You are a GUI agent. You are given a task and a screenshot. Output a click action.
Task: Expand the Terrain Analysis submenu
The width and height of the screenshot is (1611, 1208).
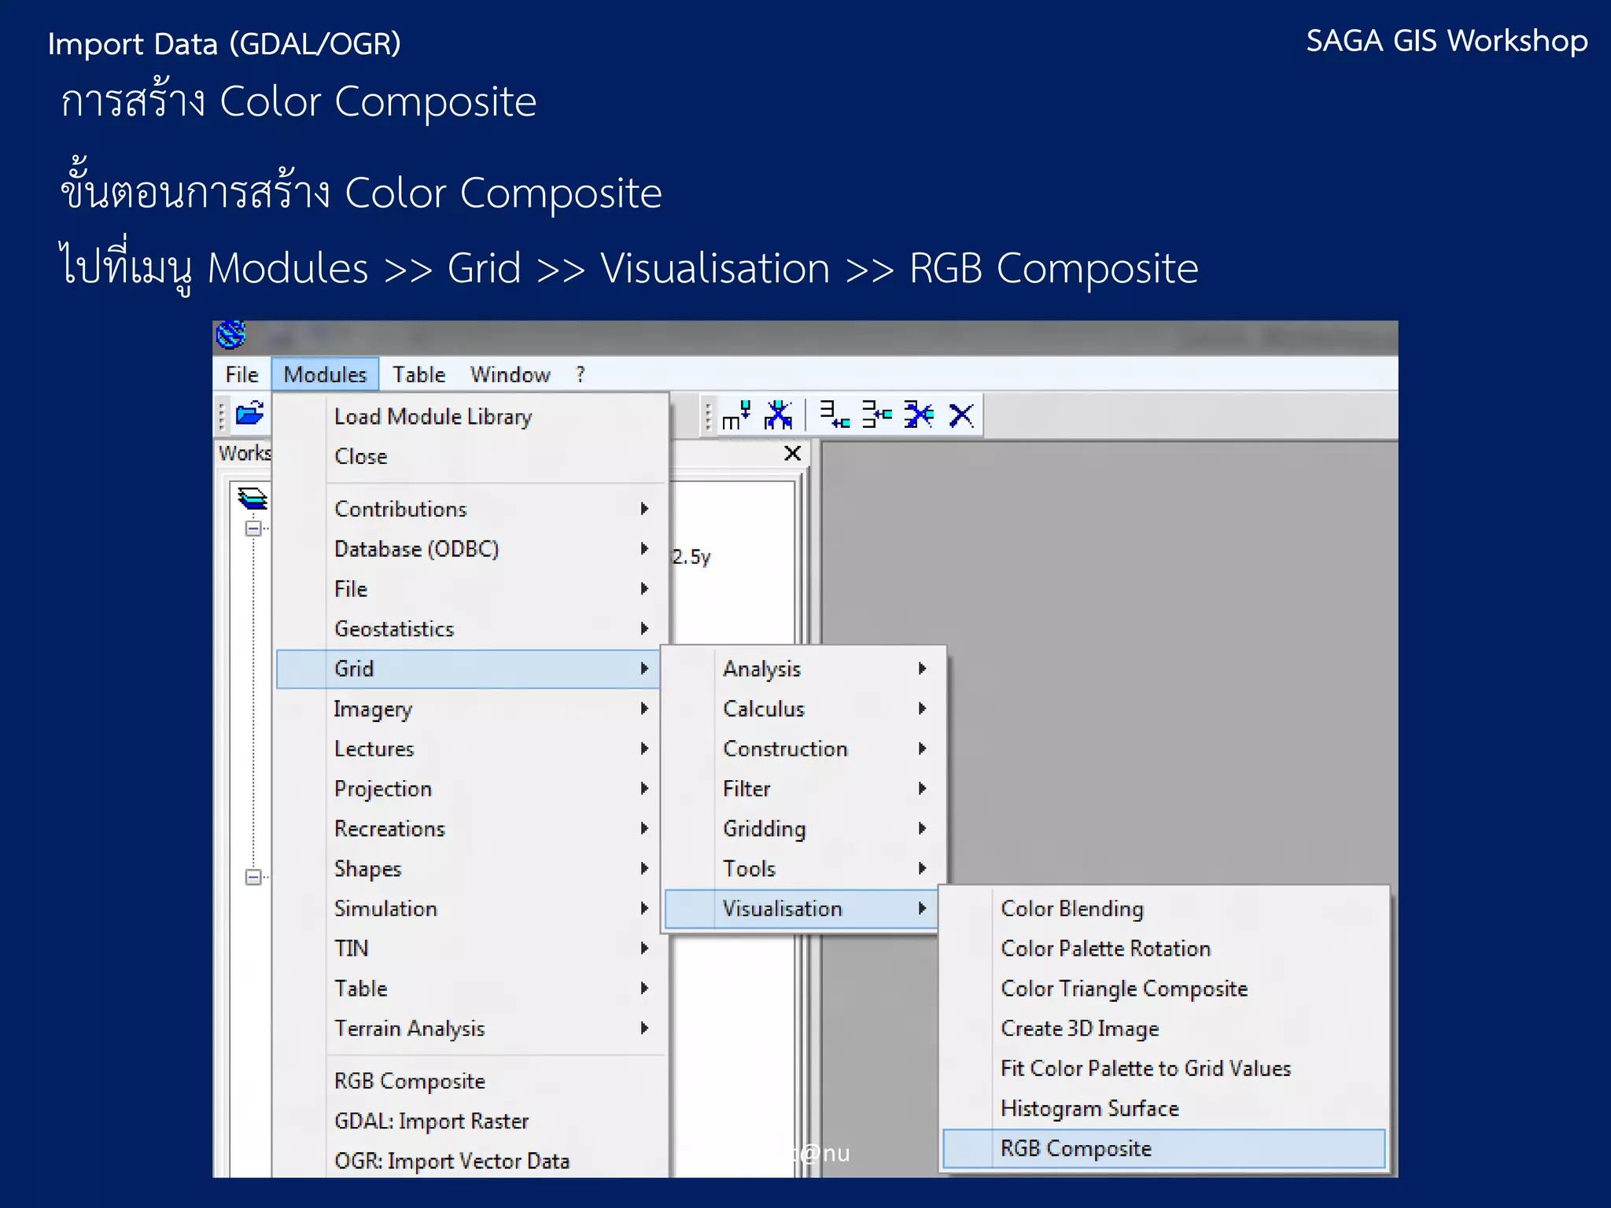click(x=471, y=1029)
